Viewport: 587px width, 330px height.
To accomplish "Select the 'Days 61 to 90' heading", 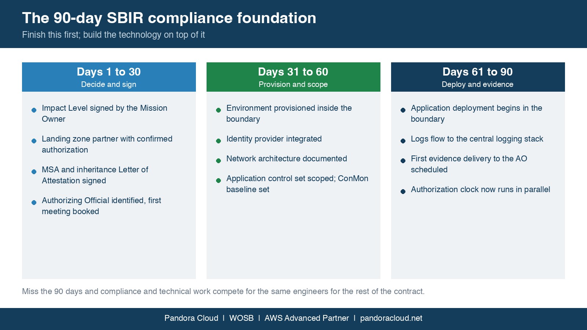I will (x=478, y=72).
